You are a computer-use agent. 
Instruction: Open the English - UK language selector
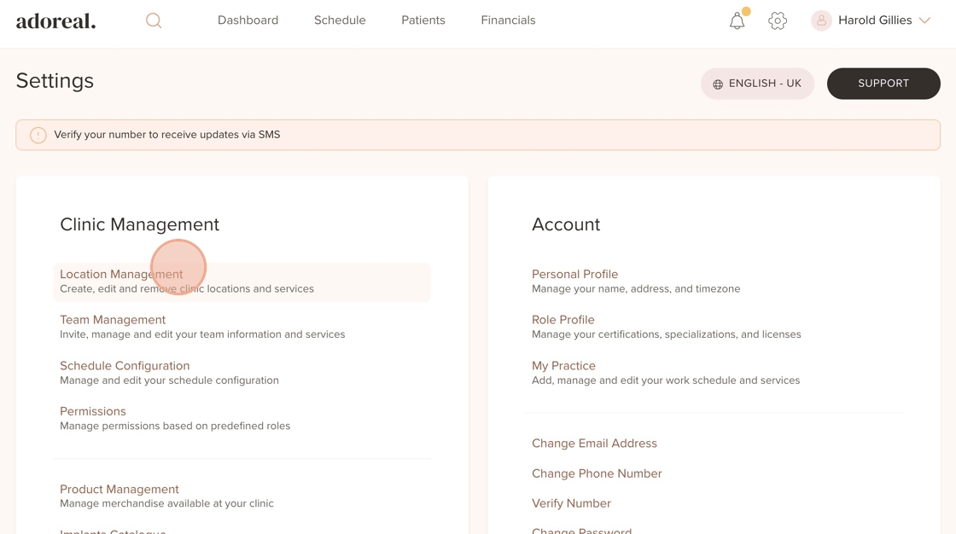(x=757, y=84)
